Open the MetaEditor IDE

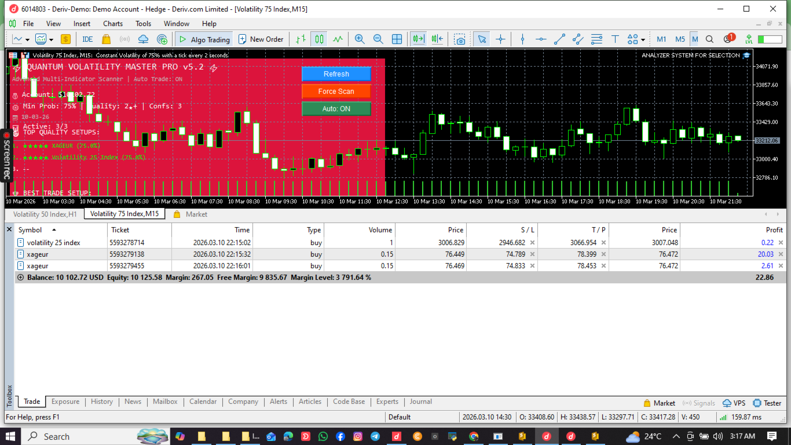(87, 39)
